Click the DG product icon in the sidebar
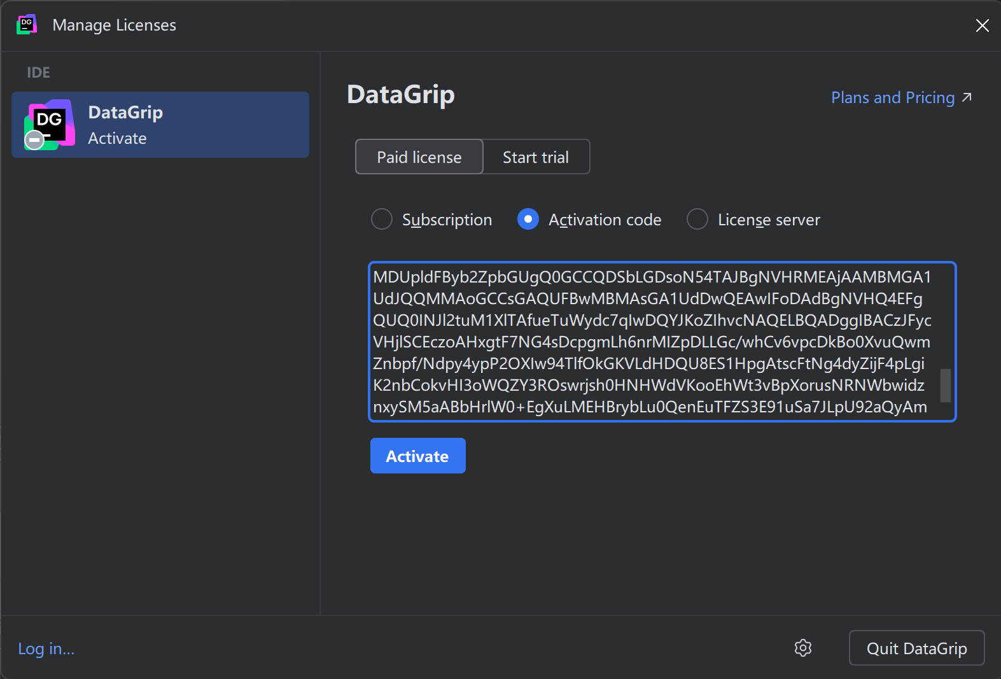The height and width of the screenshot is (679, 1001). (50, 123)
